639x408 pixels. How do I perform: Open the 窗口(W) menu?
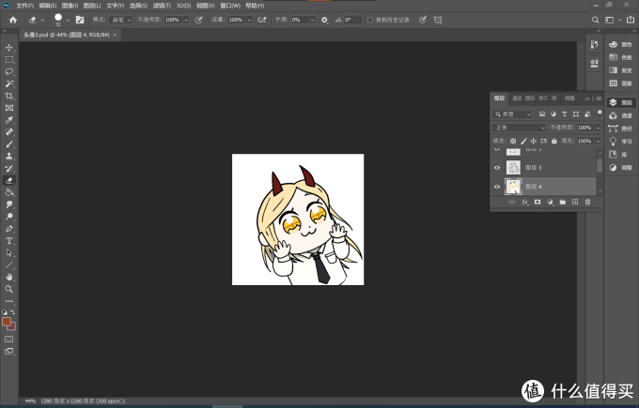230,6
